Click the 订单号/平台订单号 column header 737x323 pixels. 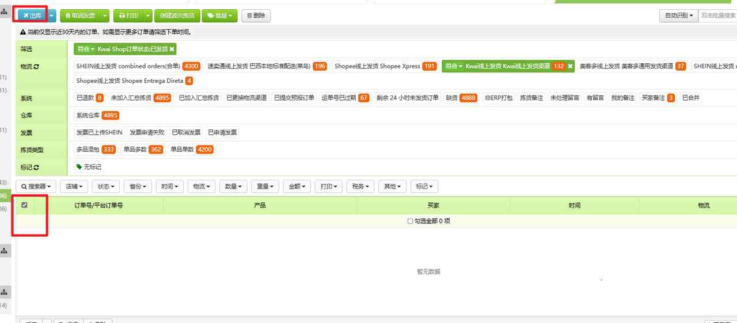point(98,205)
